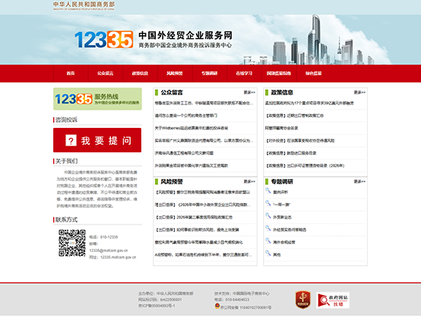
Task: Click the police shield icon beside 京公网安备
Action: coord(217,306)
